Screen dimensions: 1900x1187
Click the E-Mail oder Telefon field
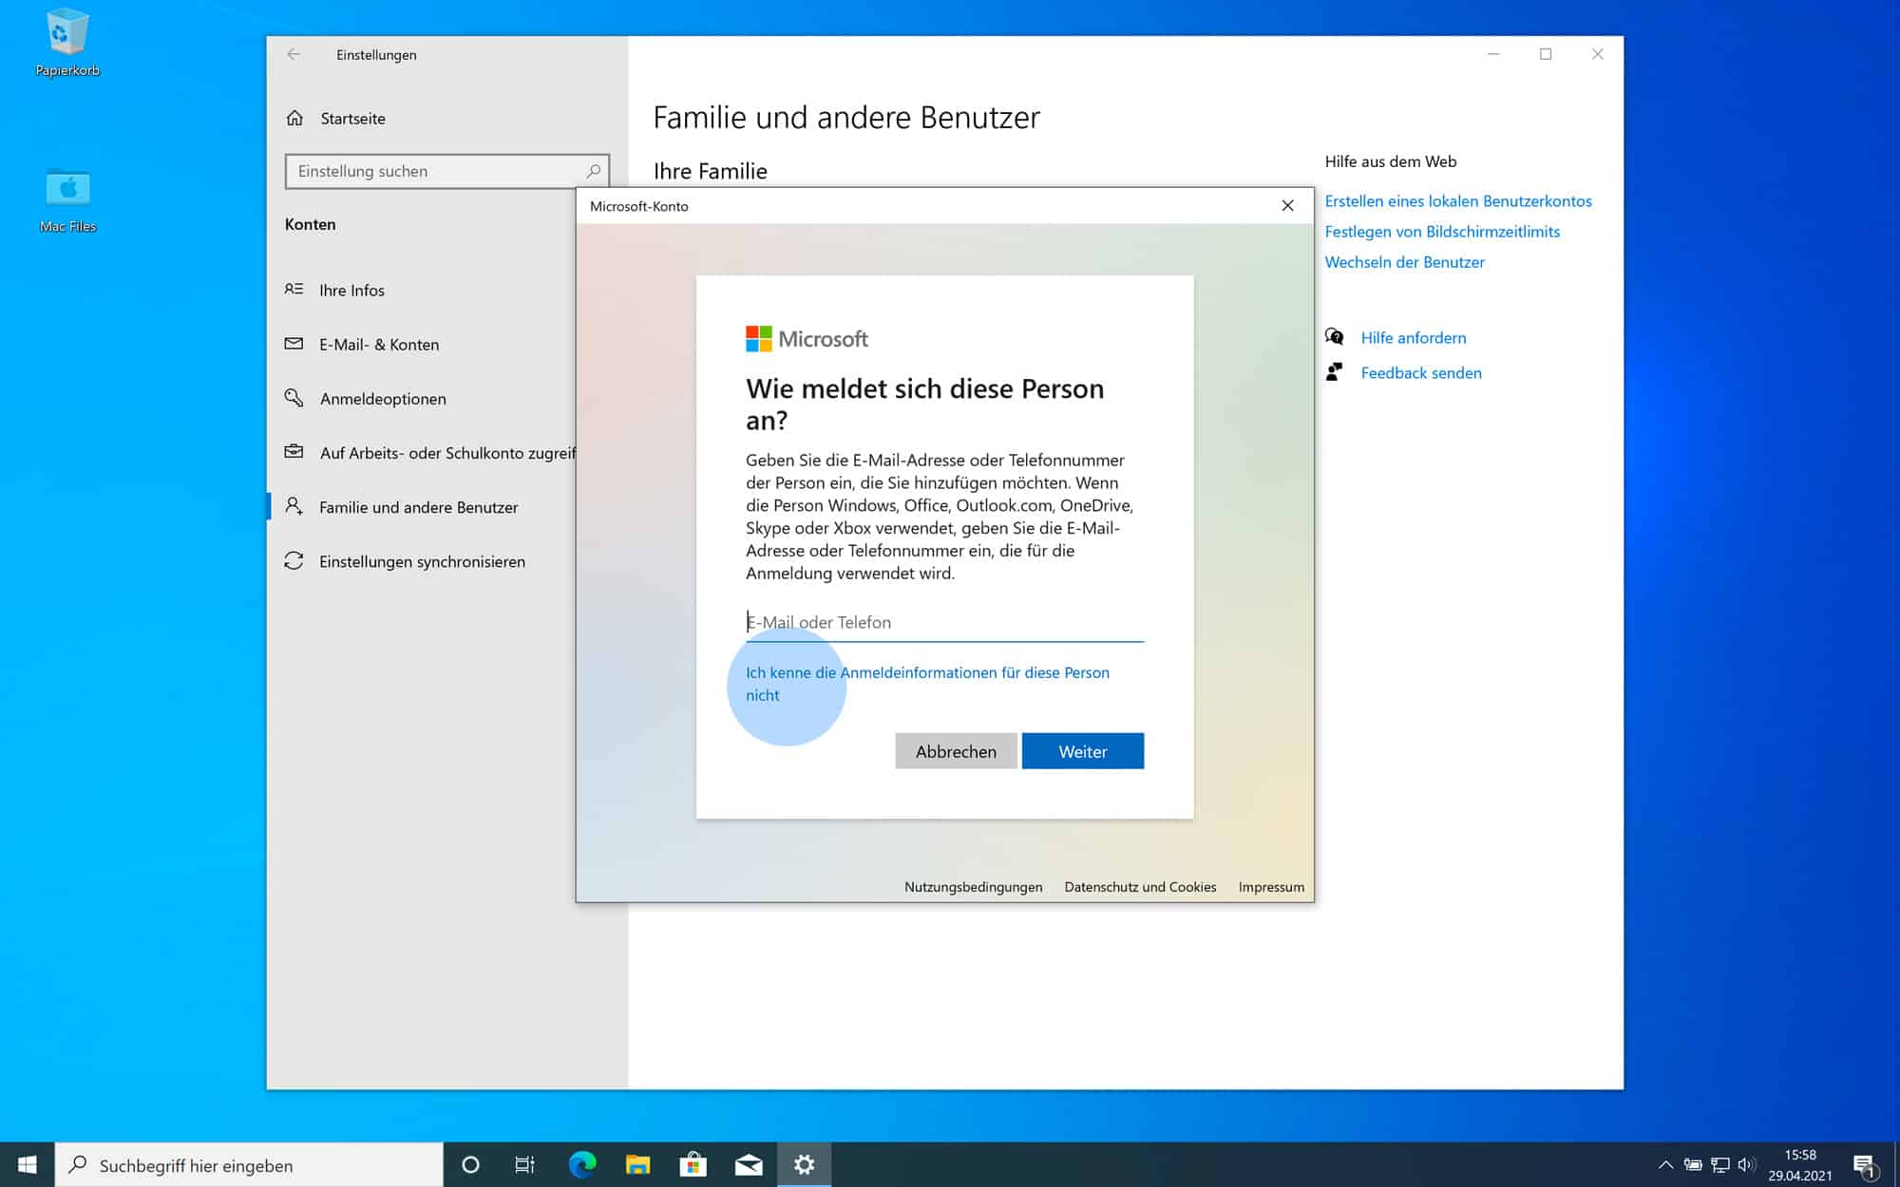(x=944, y=623)
